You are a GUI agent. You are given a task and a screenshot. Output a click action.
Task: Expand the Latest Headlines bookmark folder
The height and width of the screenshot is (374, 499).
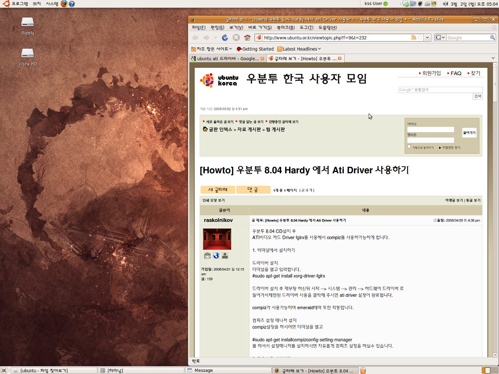[x=299, y=49]
